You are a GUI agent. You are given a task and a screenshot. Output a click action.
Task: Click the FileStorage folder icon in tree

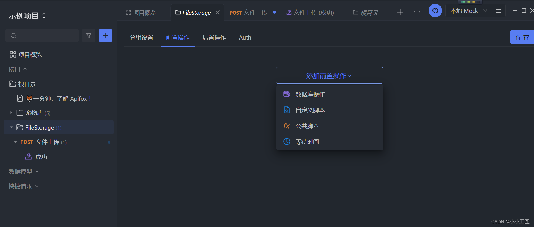(20, 127)
